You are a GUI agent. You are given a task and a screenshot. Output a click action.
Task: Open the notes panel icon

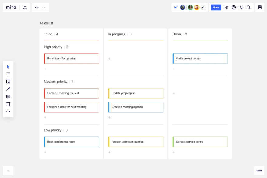click(x=260, y=7)
